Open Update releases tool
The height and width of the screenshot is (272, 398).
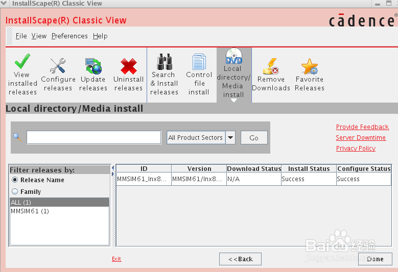click(93, 75)
